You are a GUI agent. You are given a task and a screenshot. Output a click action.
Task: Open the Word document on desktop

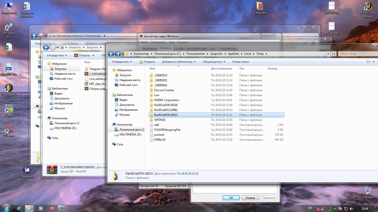27,10
